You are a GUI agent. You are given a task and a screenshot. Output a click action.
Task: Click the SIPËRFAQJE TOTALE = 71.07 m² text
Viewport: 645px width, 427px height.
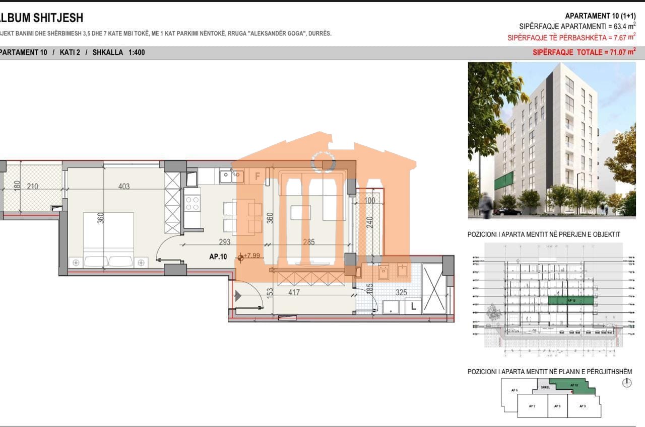[x=584, y=51]
